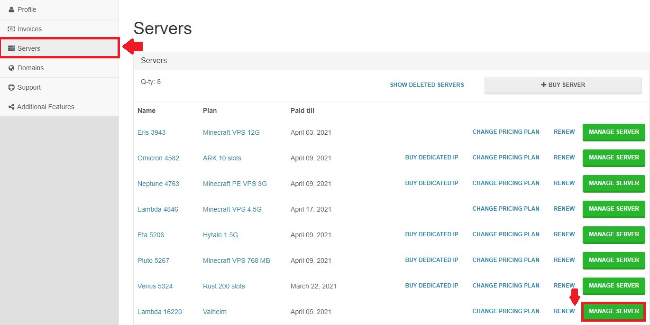
Task: Manage the Valheim server Lambda 16220
Action: [x=613, y=311]
